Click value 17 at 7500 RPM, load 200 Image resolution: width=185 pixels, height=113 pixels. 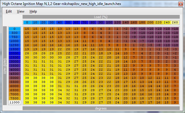pyautogui.click(x=150, y=98)
